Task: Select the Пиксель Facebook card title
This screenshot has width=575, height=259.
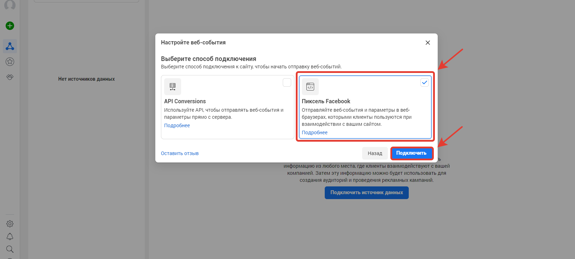Action: pos(326,101)
